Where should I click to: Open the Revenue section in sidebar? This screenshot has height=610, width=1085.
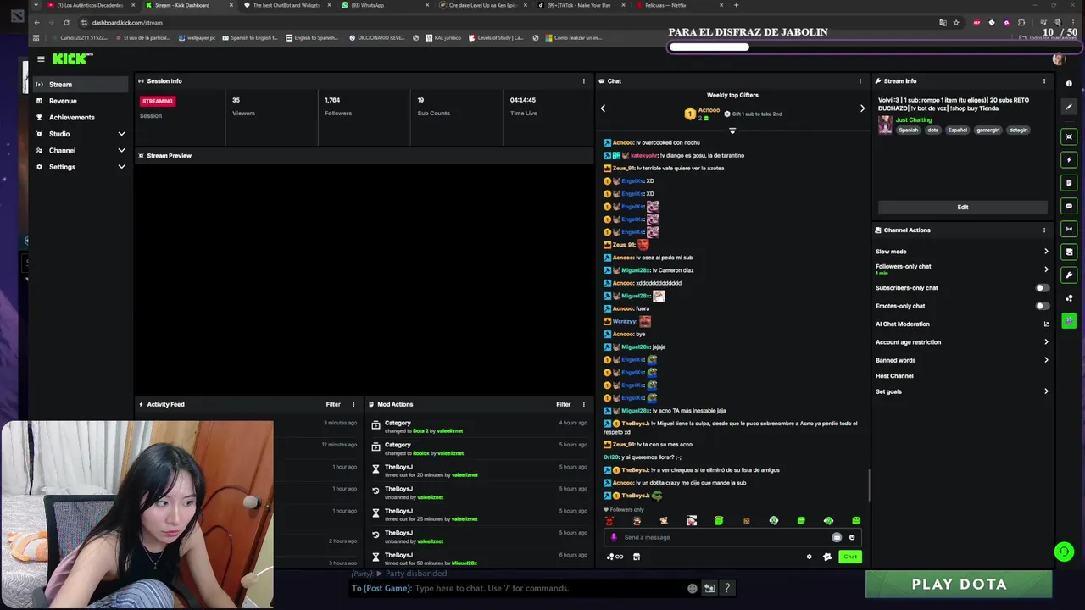point(81,101)
